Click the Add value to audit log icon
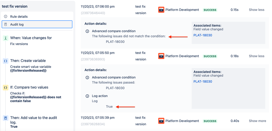This screenshot has height=131, width=272. [x=5, y=118]
